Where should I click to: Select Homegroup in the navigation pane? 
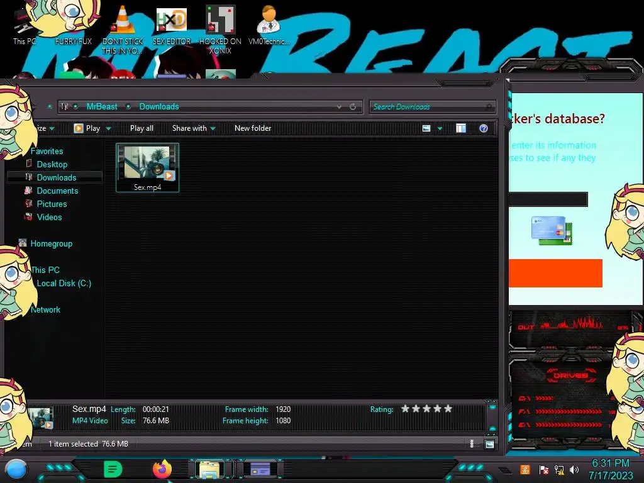[x=52, y=243]
